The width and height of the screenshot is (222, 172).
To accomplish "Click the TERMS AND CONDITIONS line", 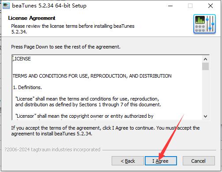I will 92,76.
